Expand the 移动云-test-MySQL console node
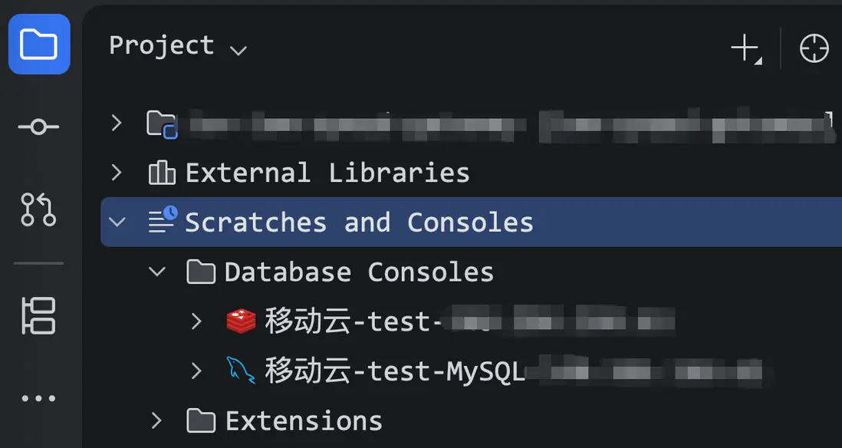The width and height of the screenshot is (842, 448). point(196,371)
